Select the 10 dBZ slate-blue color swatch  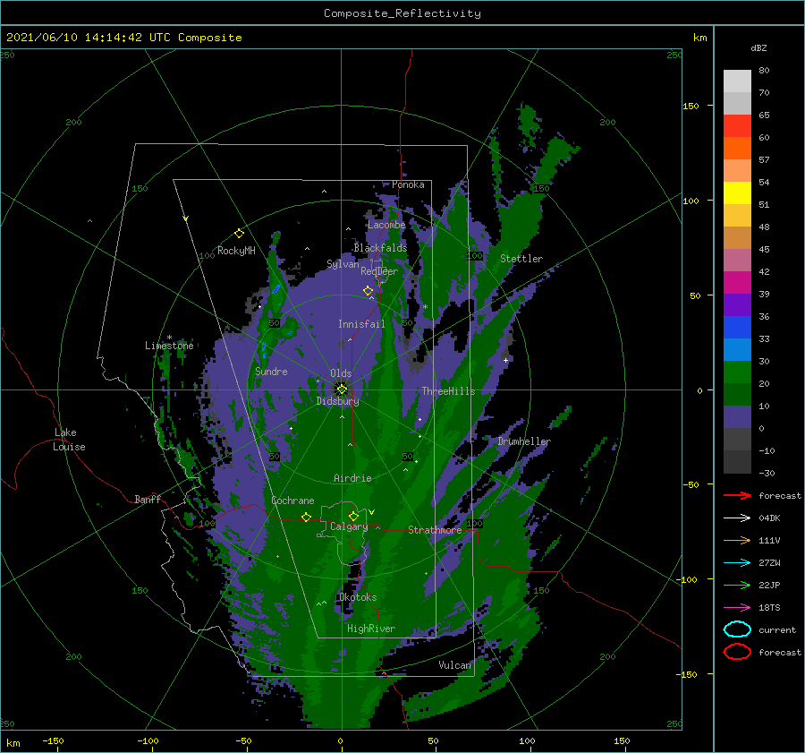coord(737,416)
